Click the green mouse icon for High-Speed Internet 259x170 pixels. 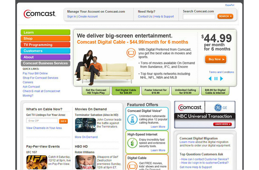[132, 143]
